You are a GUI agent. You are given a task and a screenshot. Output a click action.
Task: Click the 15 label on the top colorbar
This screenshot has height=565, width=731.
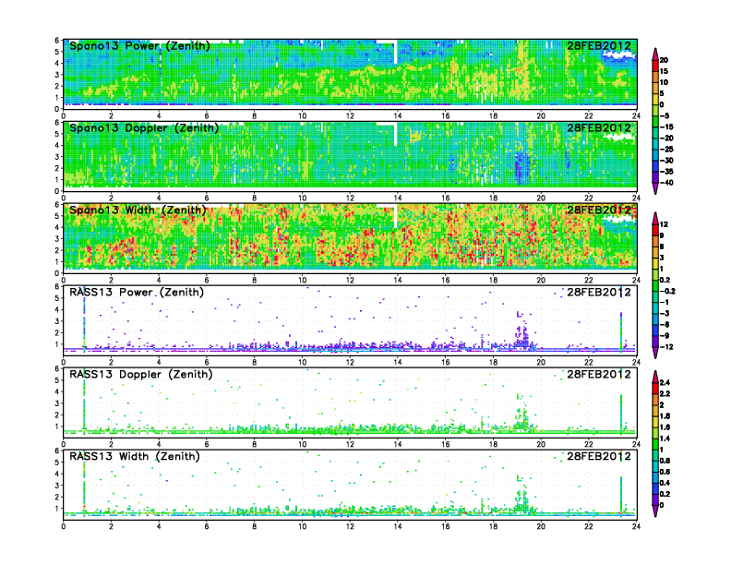665,71
